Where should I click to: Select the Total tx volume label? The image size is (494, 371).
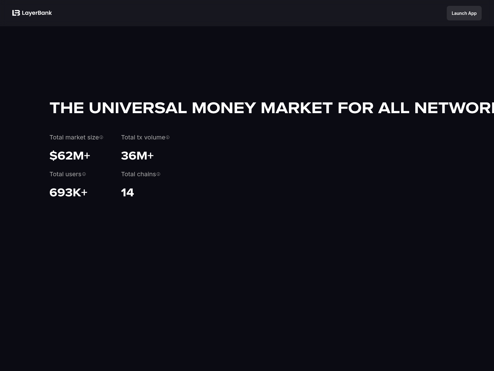[143, 137]
